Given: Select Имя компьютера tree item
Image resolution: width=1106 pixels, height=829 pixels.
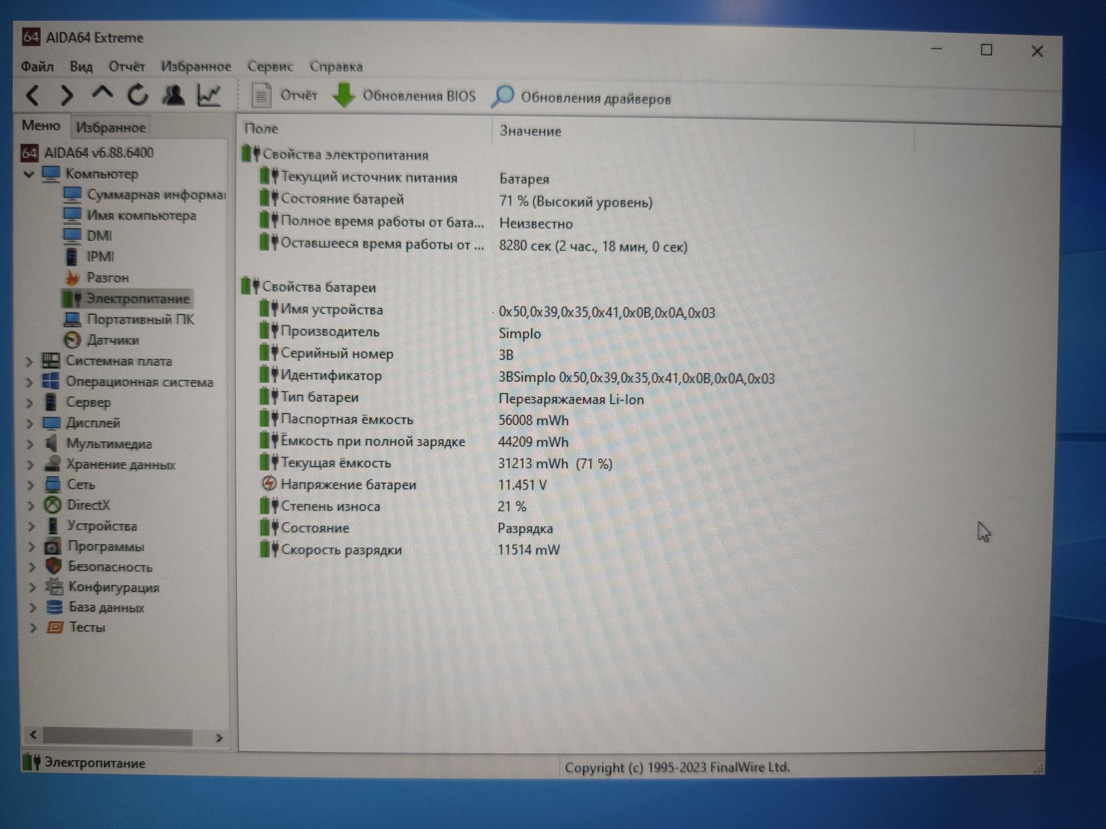Looking at the screenshot, I should click(130, 216).
